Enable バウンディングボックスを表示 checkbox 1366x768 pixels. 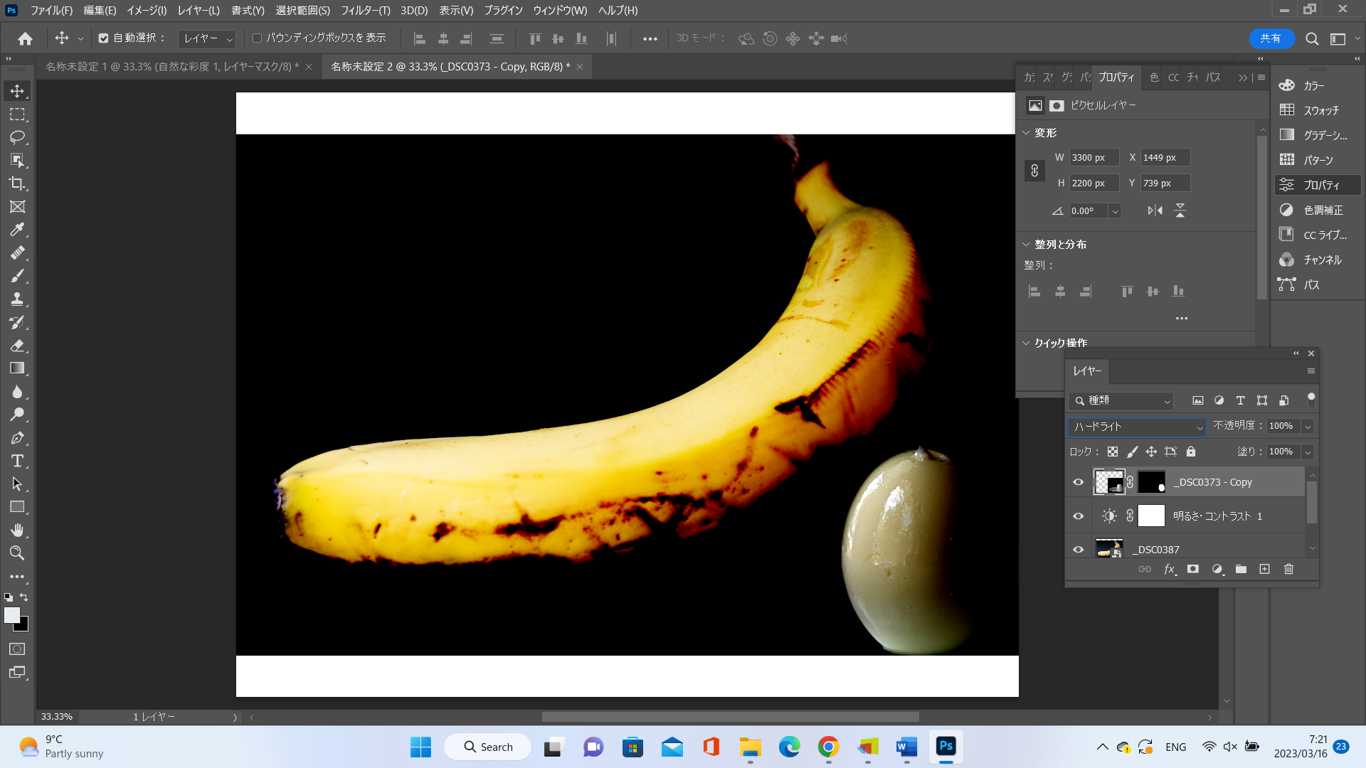pos(258,38)
